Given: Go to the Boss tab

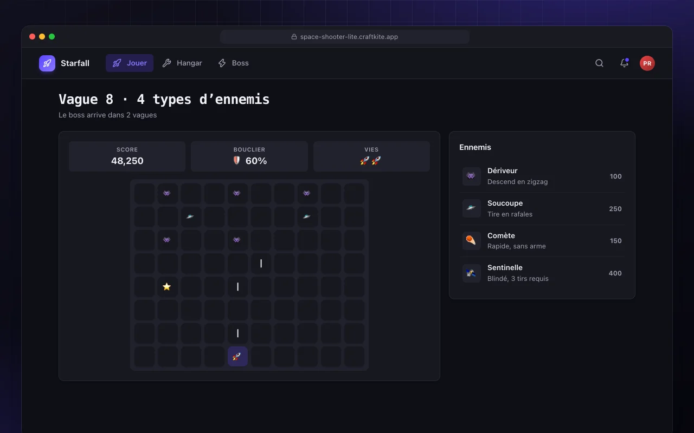Looking at the screenshot, I should pos(233,63).
